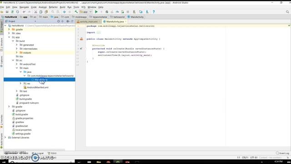
Task: Switch to the MainActivity.java editor tab
Action: point(115,21)
